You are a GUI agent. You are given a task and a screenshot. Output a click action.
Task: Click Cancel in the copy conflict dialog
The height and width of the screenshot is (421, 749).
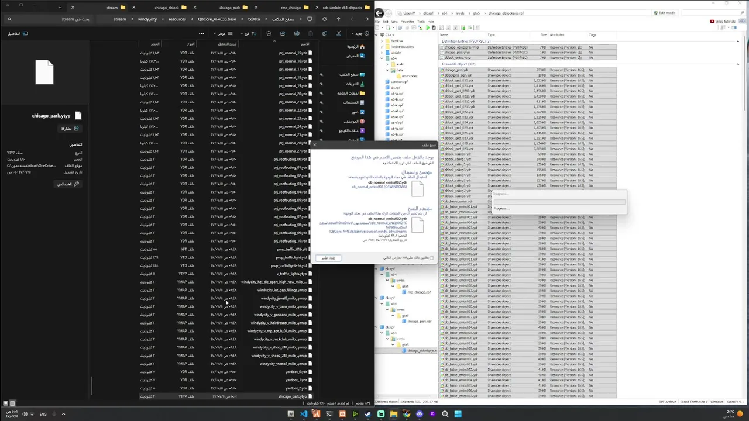pyautogui.click(x=328, y=258)
